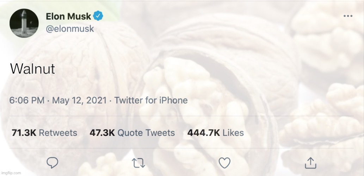Open the Elon Musk display name
Viewport: 364px width, 176px height.
point(68,16)
